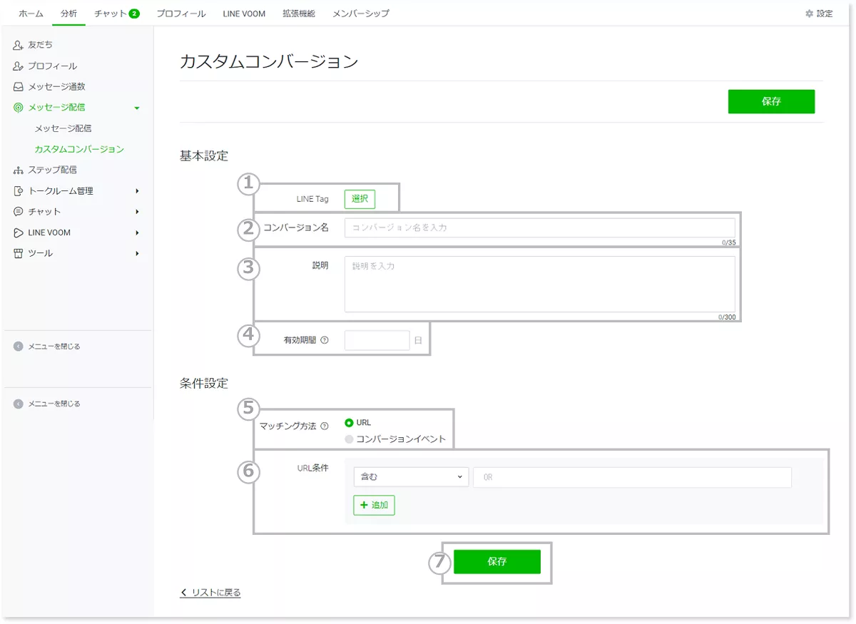The width and height of the screenshot is (856, 624).
Task: Click the settings gear icon
Action: (809, 14)
